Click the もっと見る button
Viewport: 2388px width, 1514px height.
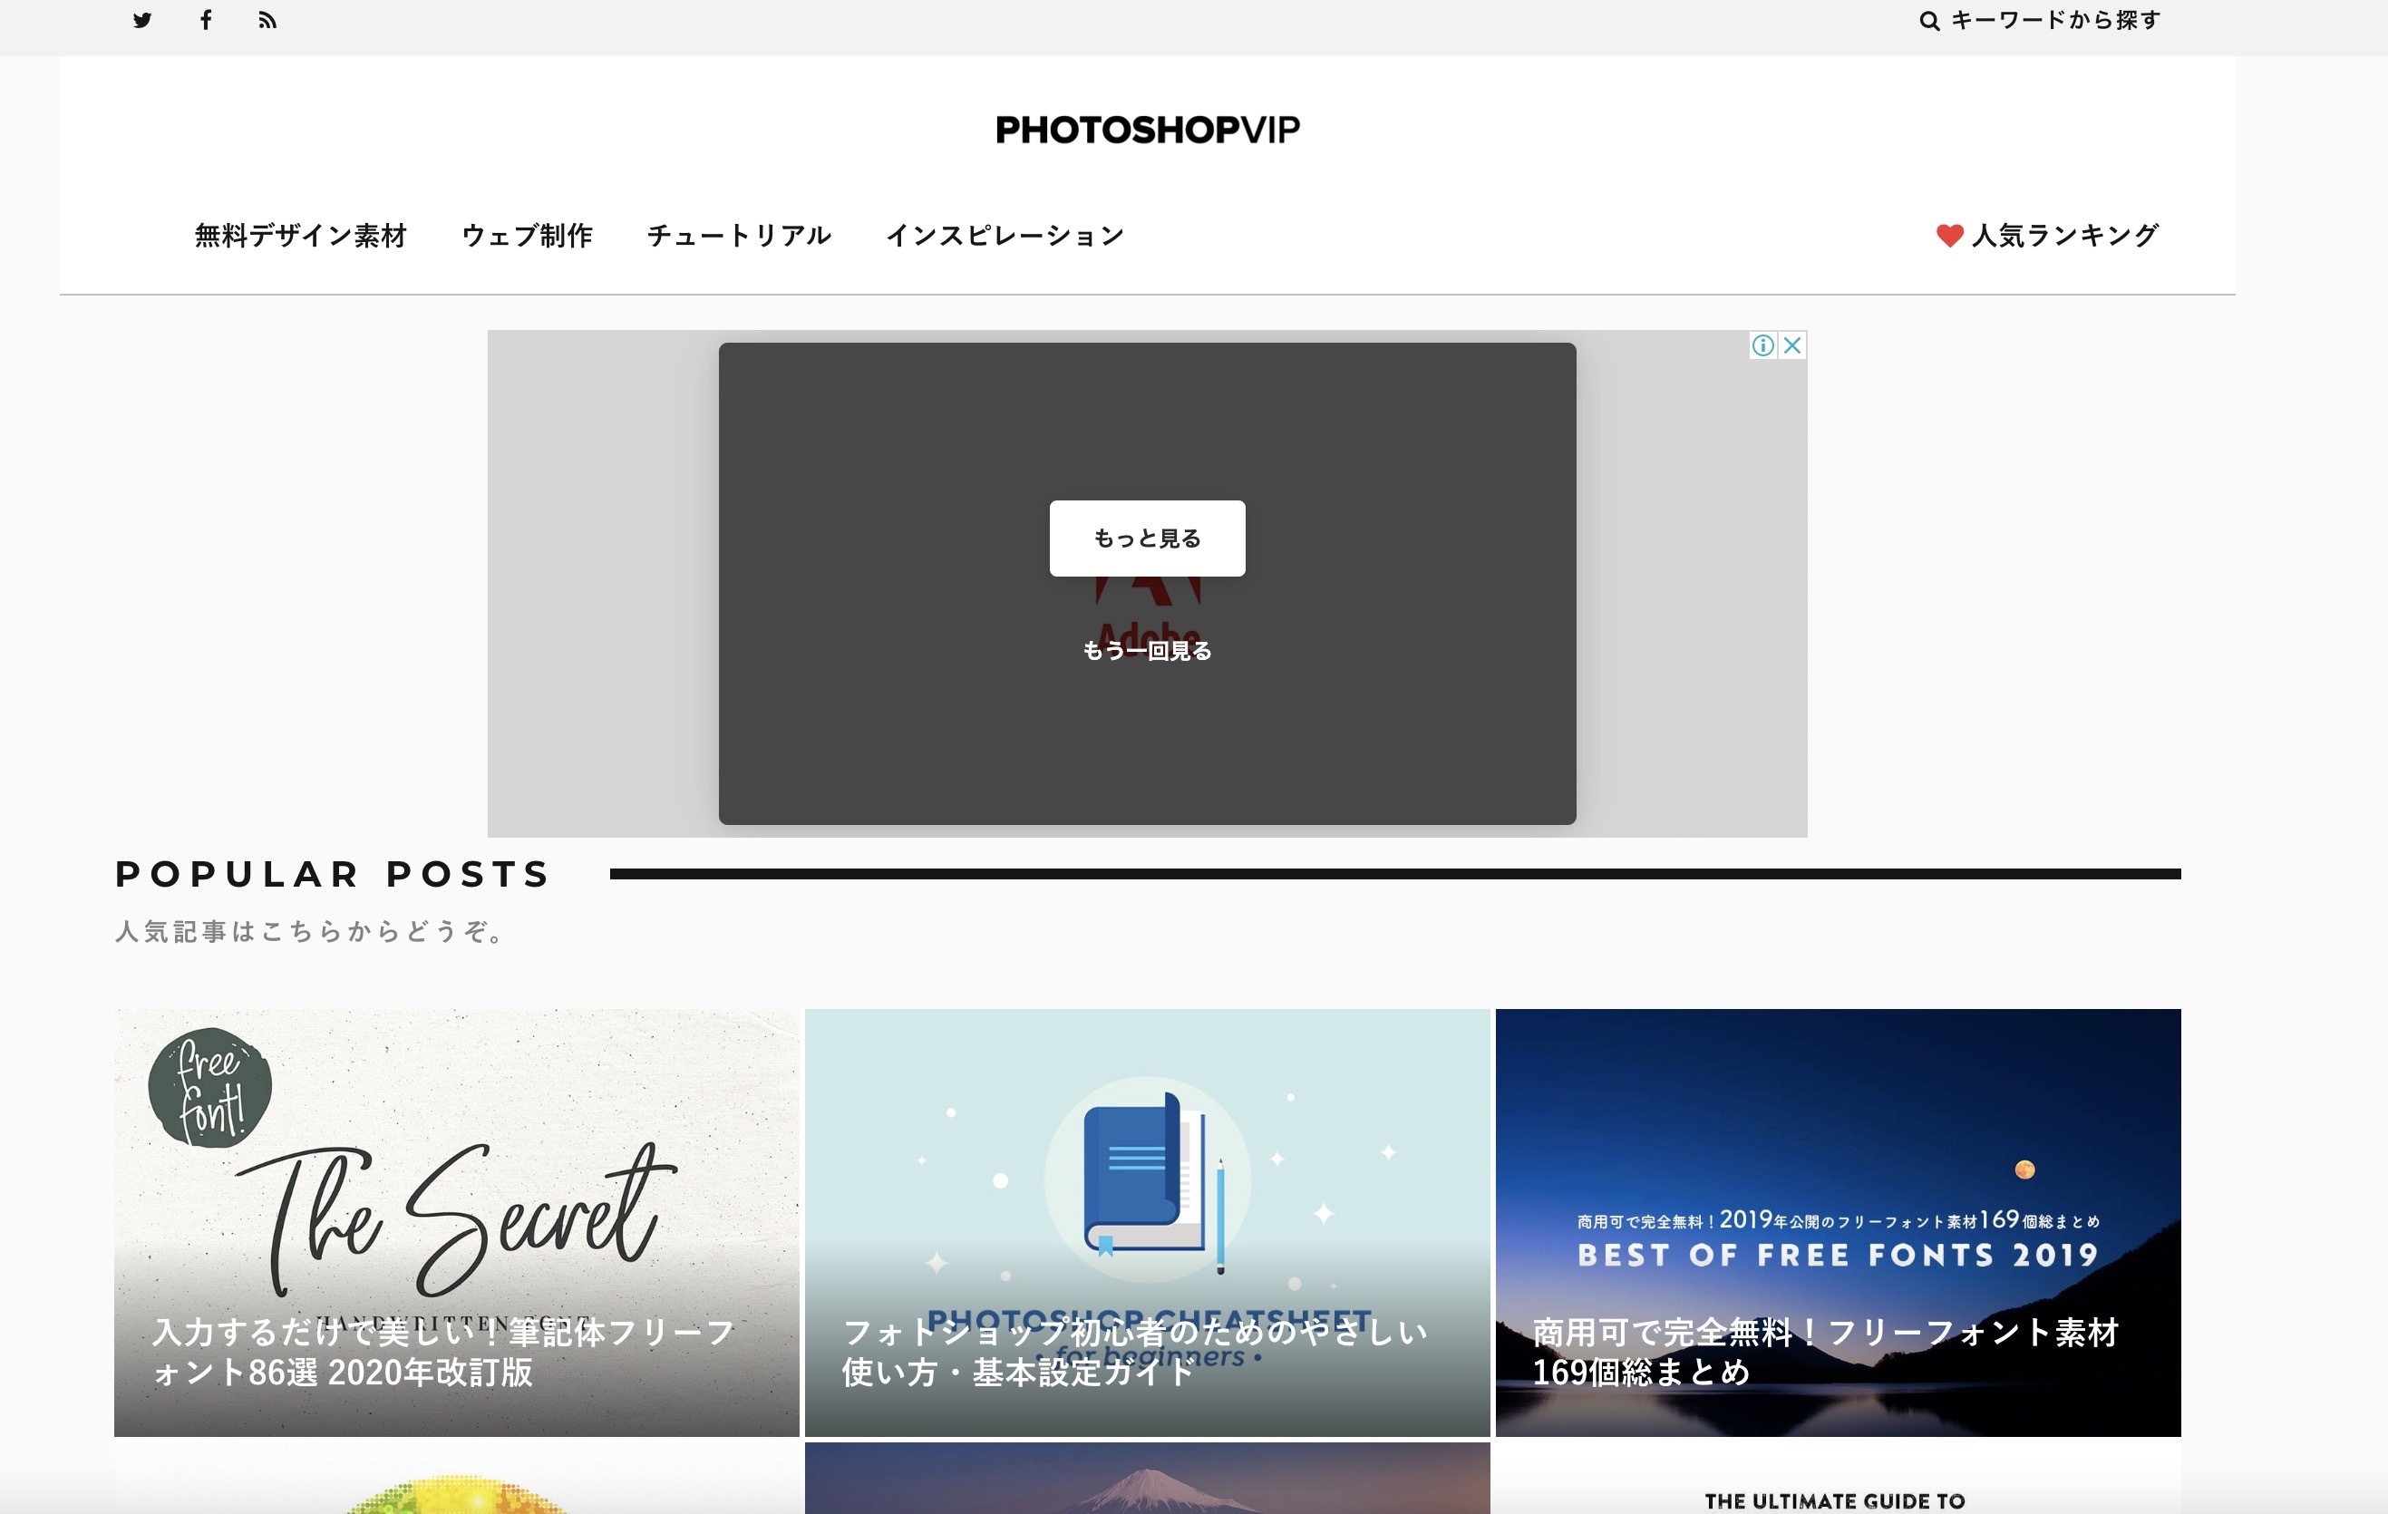pos(1146,539)
